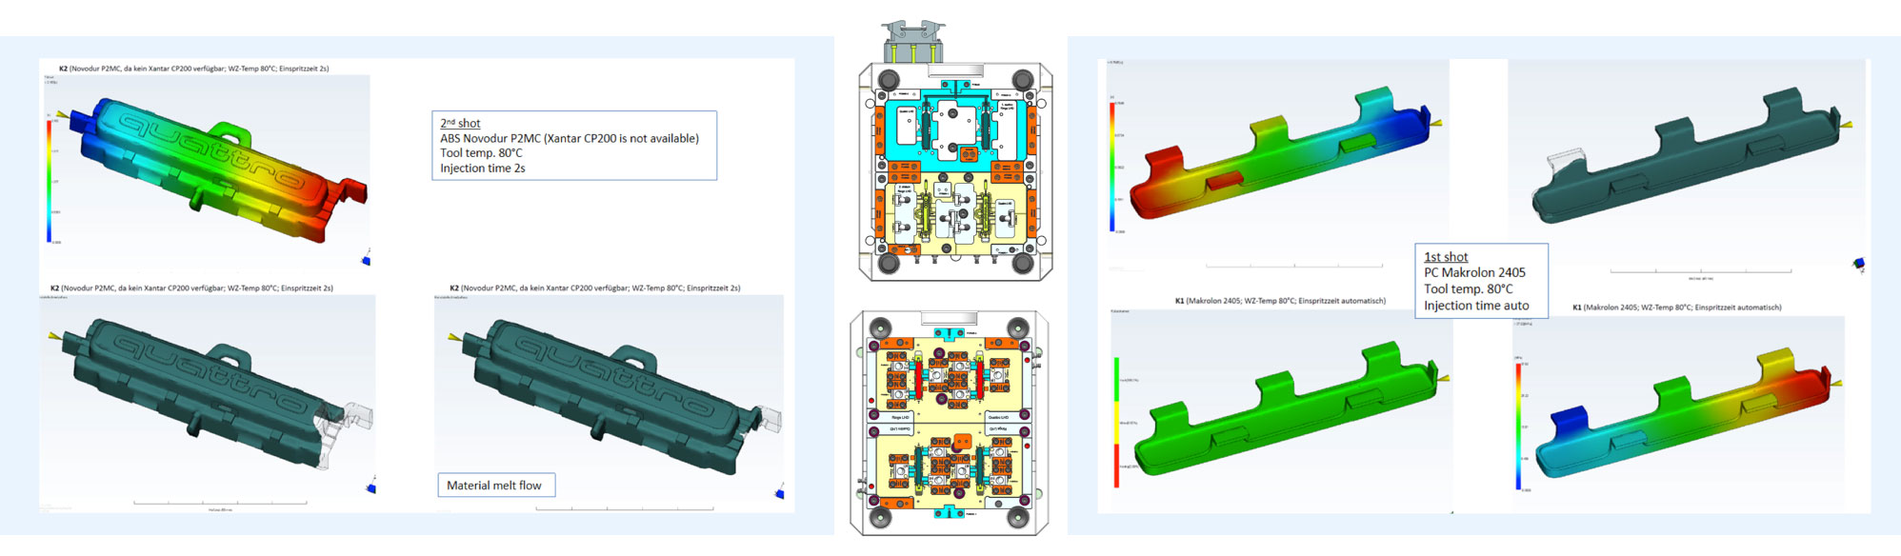Select the "1st shot" PC Makrolon annotation box

tap(1480, 281)
